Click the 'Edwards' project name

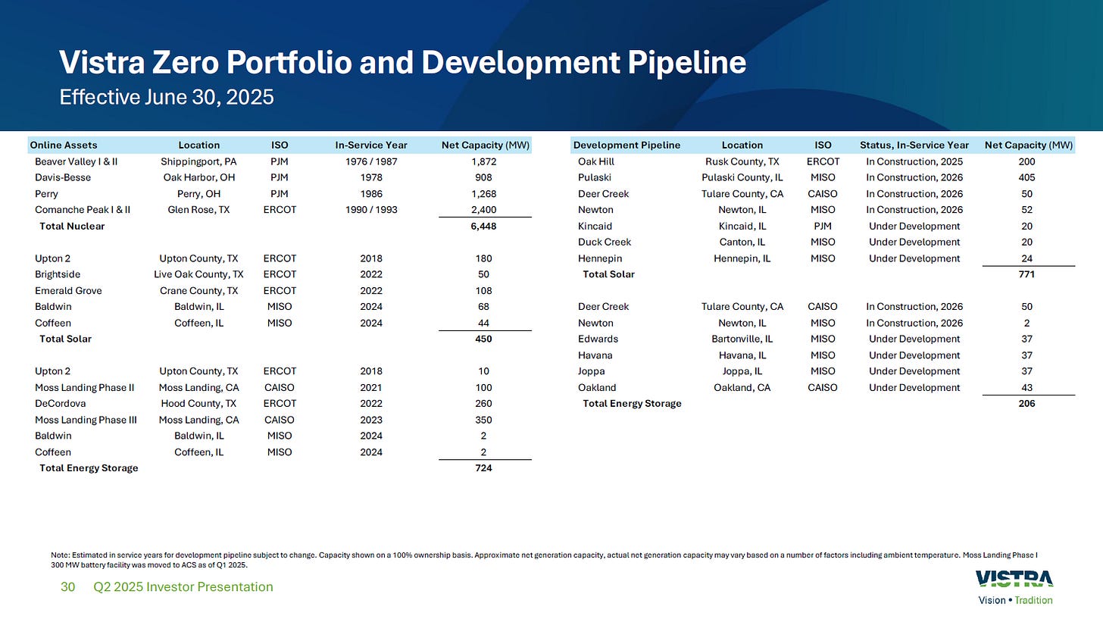(598, 339)
